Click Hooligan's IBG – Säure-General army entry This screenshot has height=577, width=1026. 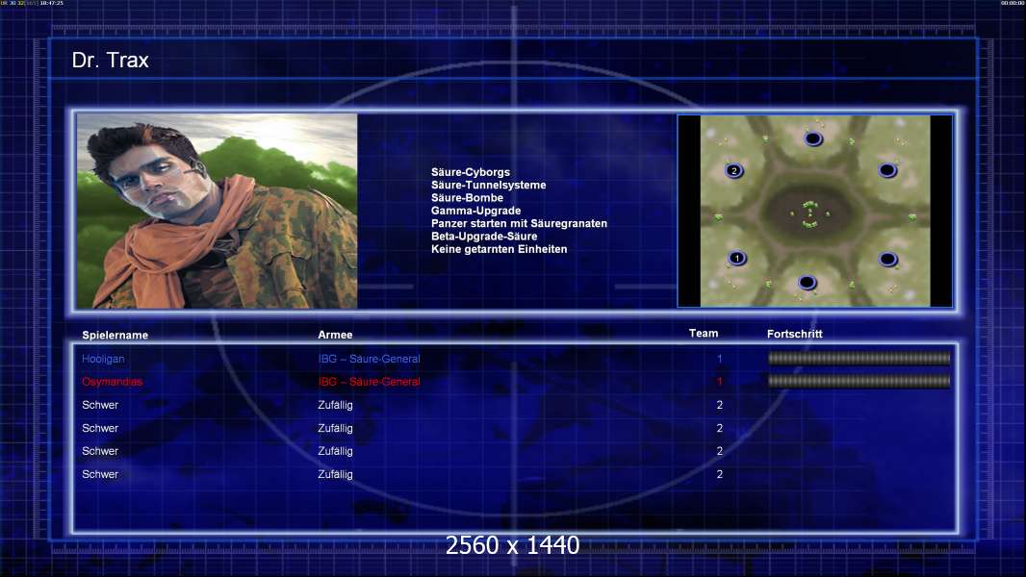(369, 359)
